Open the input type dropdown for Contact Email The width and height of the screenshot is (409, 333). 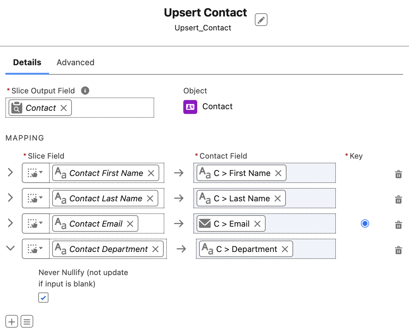35,223
